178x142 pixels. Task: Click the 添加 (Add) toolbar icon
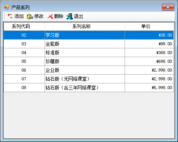point(10,16)
